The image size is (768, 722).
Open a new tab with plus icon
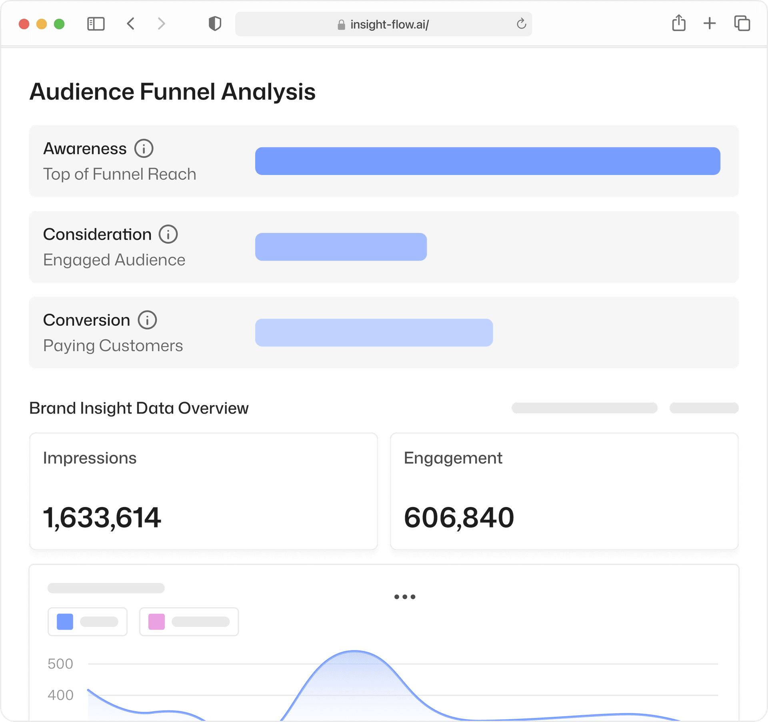pos(709,23)
